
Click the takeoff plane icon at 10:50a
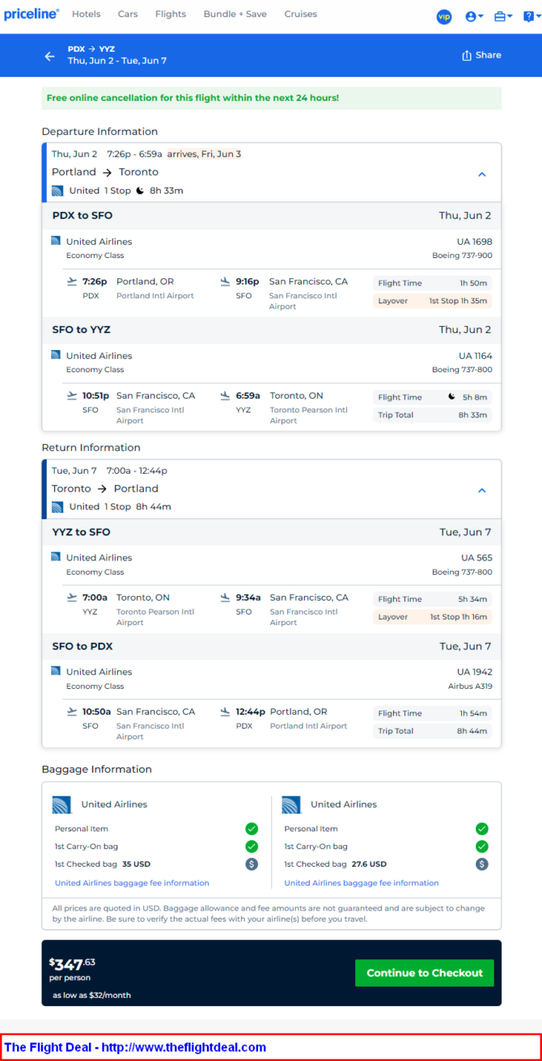(x=72, y=712)
